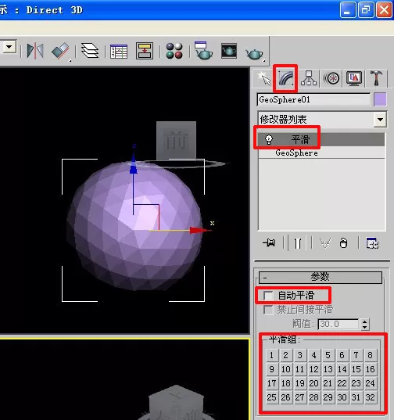Select the Mirror tool in toolbar

pos(35,51)
